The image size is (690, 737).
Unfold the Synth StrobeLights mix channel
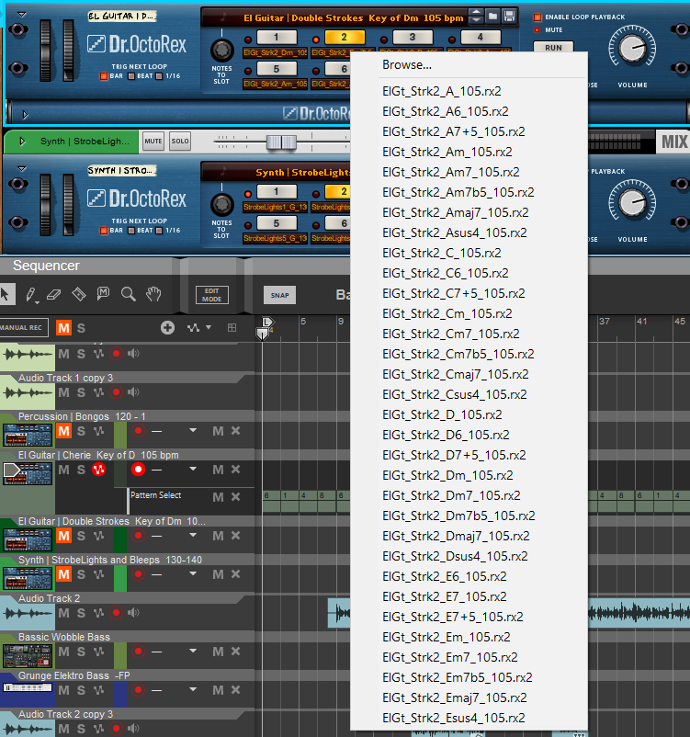(22, 141)
